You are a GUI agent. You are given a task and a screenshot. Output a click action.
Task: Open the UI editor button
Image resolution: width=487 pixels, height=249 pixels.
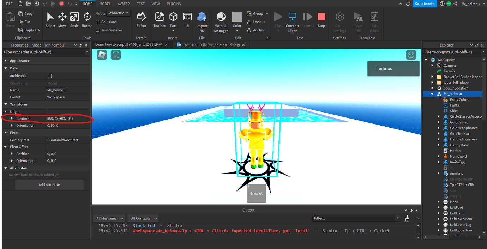(x=187, y=20)
